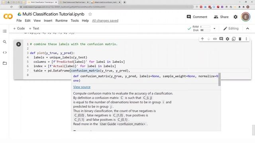Open the Edit menu
Image resolution: width=255 pixels, height=143 pixels.
pos(27,21)
